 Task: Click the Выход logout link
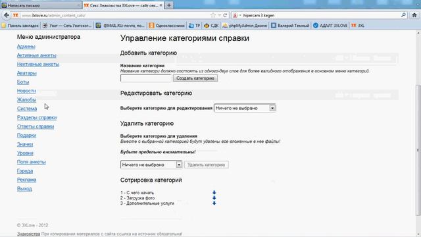(x=24, y=189)
